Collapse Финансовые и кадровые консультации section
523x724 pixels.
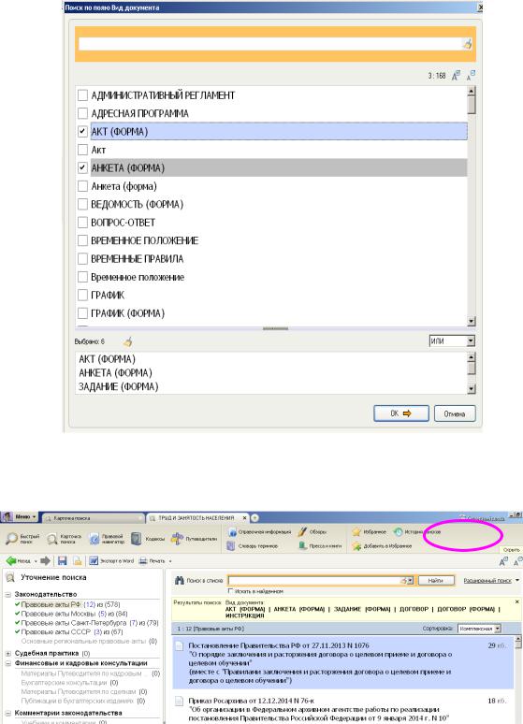point(7,663)
